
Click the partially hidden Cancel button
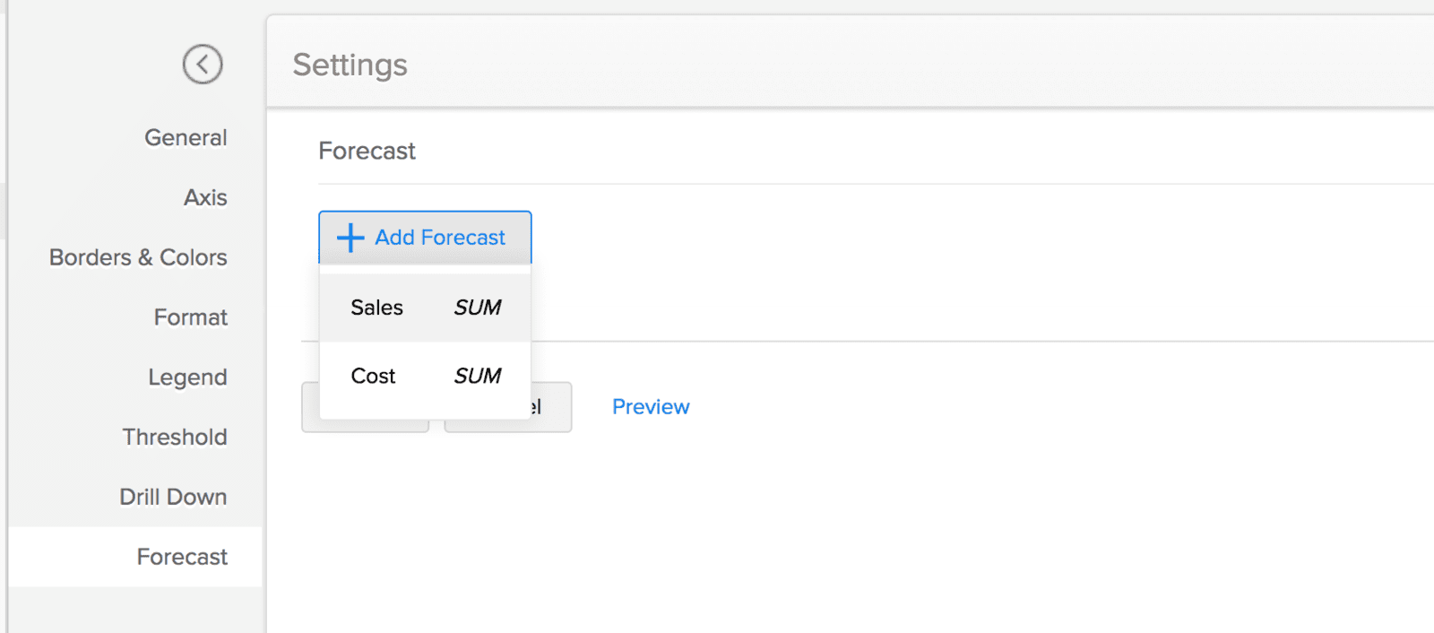[507, 406]
